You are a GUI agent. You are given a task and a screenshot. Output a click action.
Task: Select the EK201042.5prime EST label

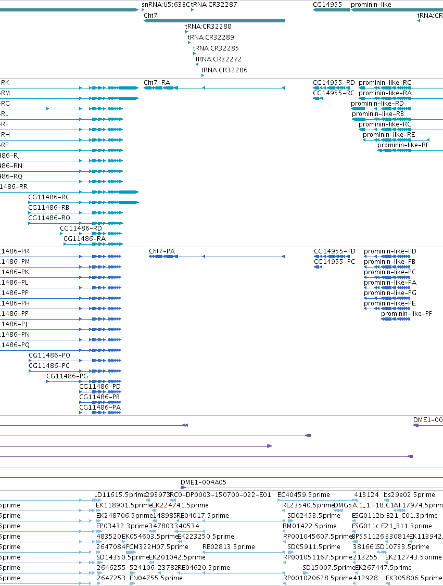pyautogui.click(x=177, y=558)
